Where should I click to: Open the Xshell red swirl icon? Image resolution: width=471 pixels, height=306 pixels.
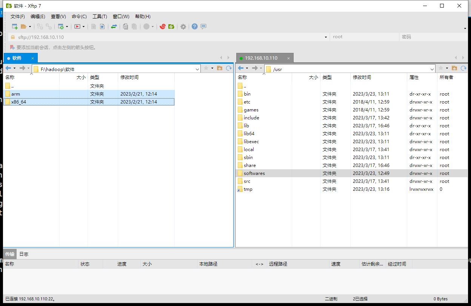click(x=163, y=26)
